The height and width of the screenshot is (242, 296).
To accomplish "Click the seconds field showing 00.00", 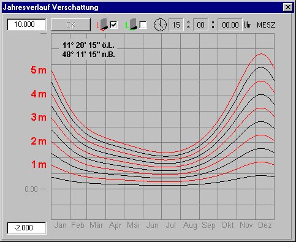I will pos(230,25).
